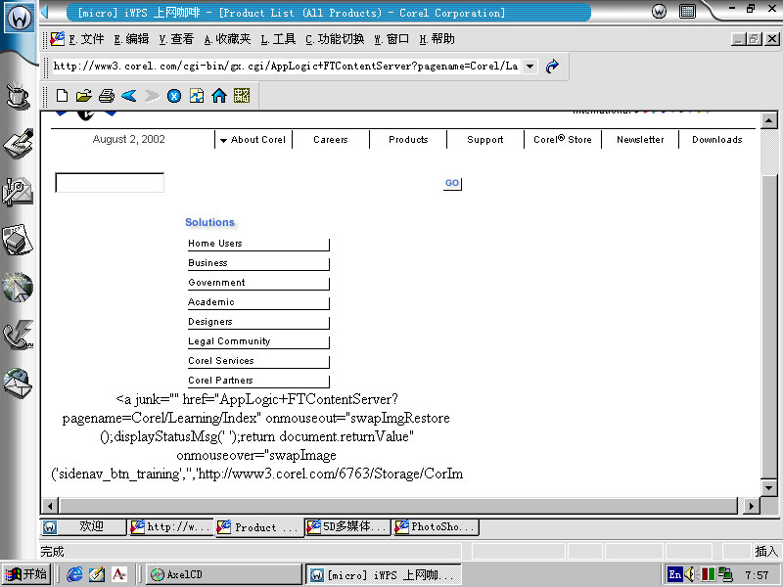This screenshot has height=587, width=783.
Task: Open the 开始 Start button
Action: point(27,574)
